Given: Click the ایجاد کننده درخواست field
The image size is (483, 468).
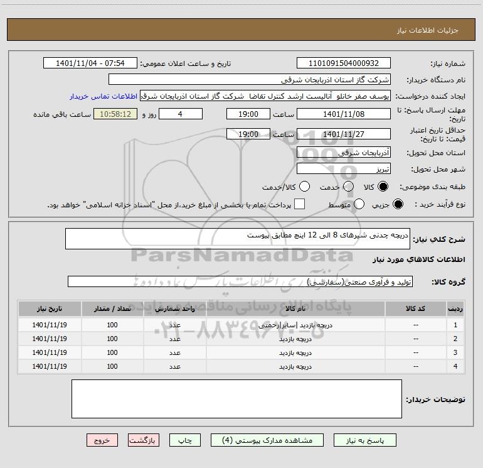Looking at the screenshot, I should click(x=265, y=96).
